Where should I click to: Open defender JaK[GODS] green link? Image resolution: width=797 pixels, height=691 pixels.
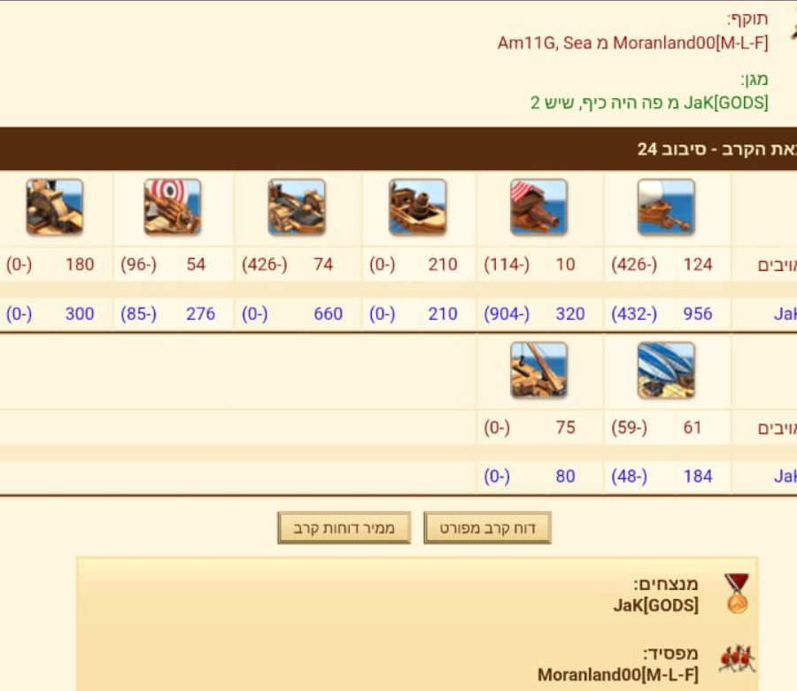(726, 103)
